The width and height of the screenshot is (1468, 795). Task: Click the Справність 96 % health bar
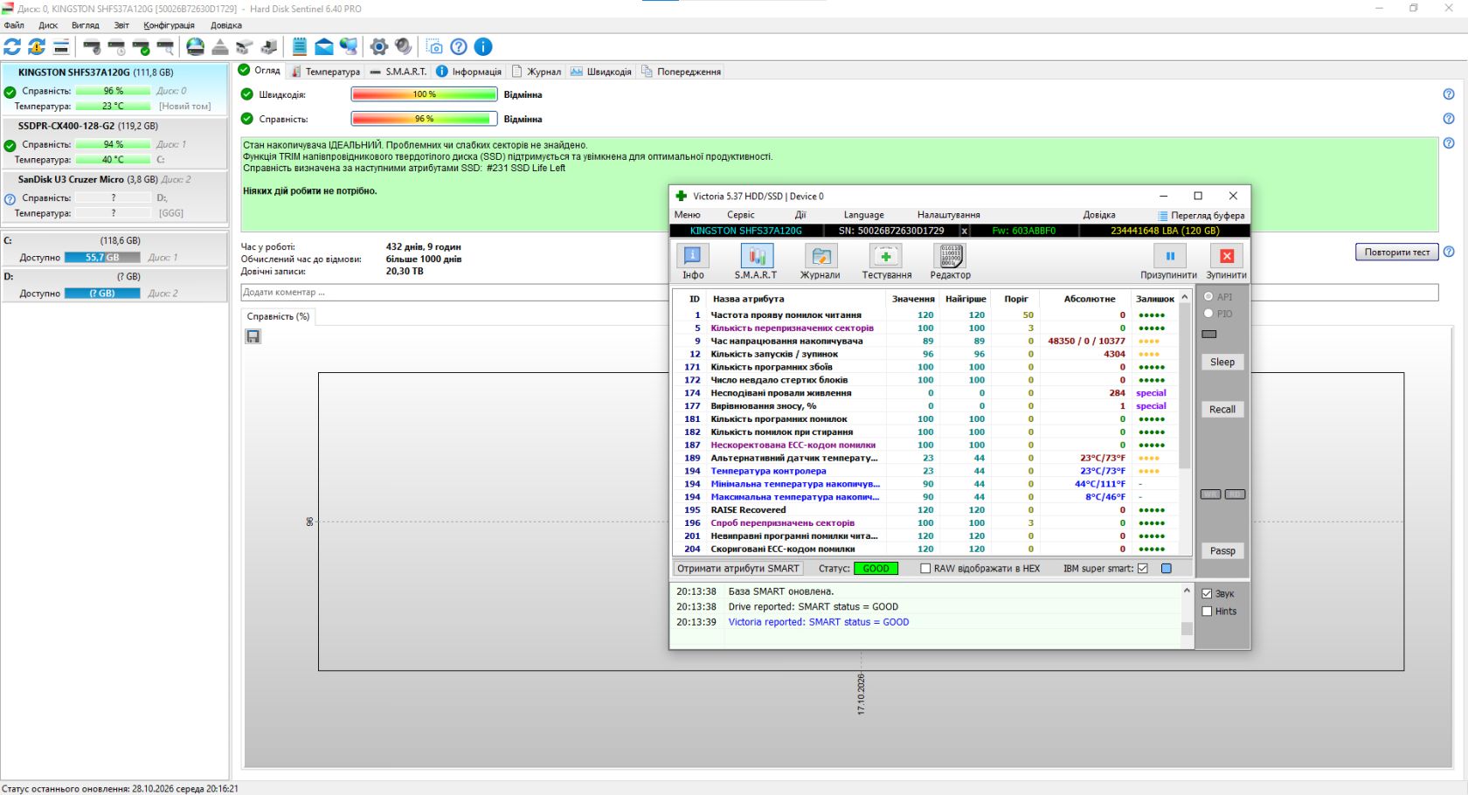[424, 119]
